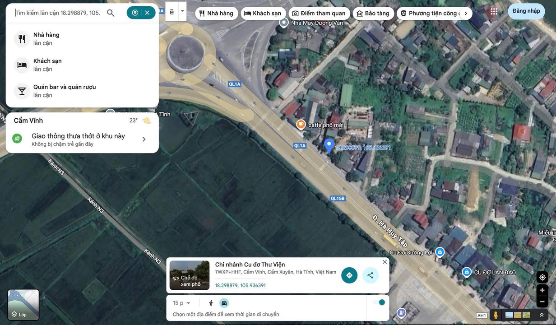556x325 pixels.
Task: Select walking travel mode
Action: pos(211,303)
